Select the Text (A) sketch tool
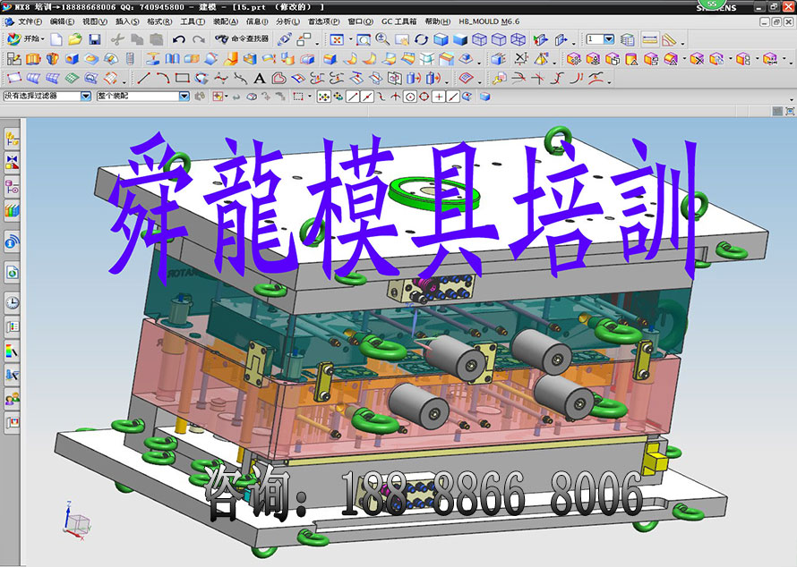The image size is (797, 567). click(259, 78)
